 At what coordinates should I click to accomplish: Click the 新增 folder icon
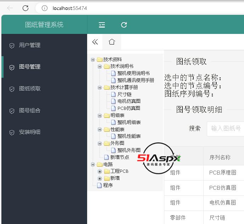pos(107,178)
